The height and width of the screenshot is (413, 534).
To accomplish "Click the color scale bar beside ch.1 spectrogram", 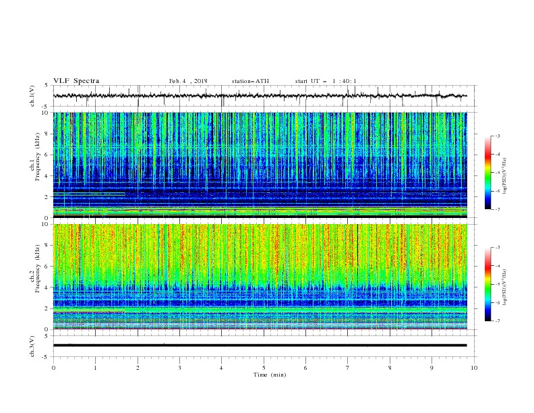I will click(x=487, y=173).
